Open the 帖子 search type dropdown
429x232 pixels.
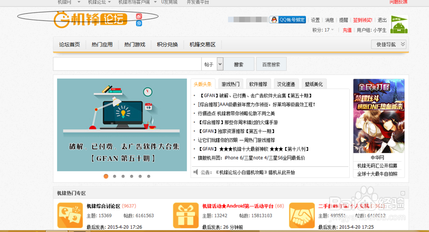(220, 64)
